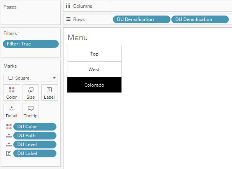The height and width of the screenshot is (169, 232).
Task: Click the DU Label pill
Action: [x=35, y=153]
